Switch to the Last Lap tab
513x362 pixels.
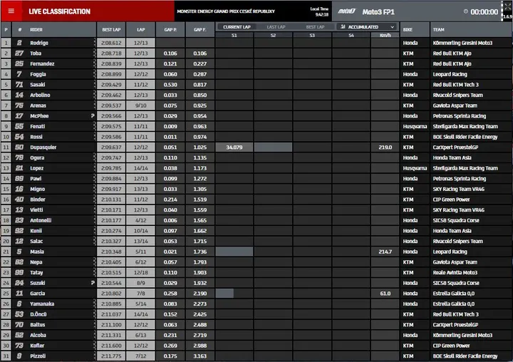[x=276, y=27]
